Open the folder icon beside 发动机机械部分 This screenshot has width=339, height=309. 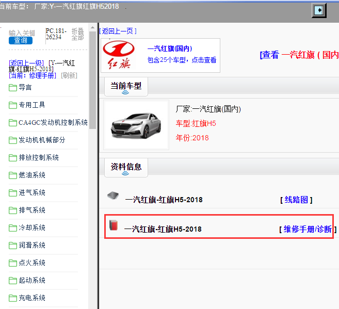click(13, 140)
